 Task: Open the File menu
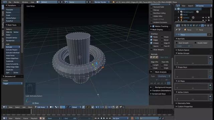click(x=10, y=2)
